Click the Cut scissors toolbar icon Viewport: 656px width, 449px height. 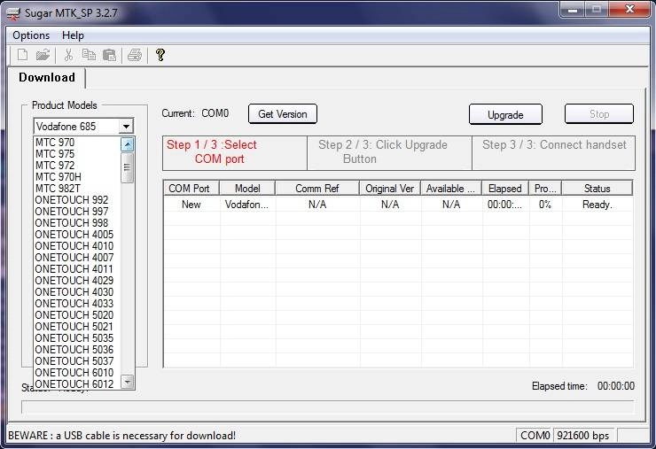click(68, 55)
